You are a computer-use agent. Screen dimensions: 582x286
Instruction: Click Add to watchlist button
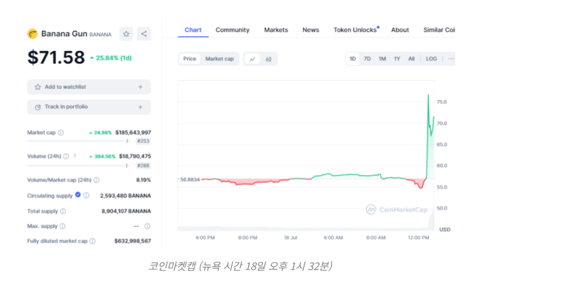89,87
